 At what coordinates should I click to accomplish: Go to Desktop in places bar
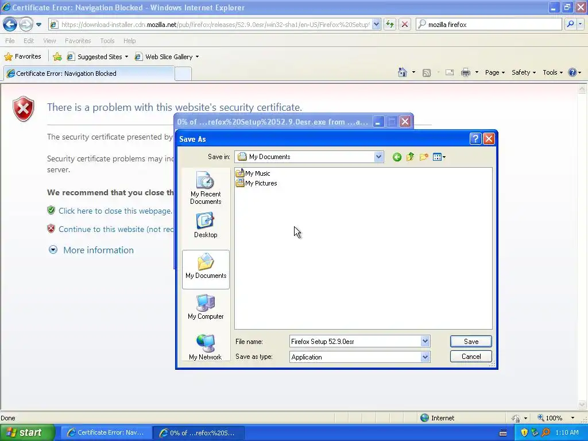click(x=206, y=225)
